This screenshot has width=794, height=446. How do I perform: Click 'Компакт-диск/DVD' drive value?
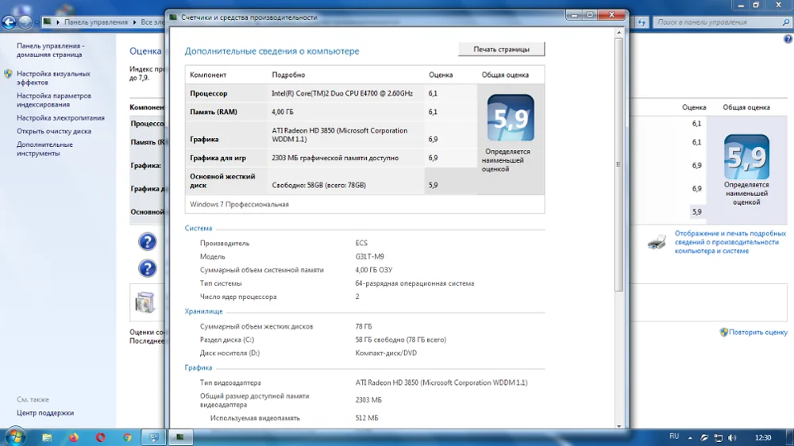click(386, 353)
